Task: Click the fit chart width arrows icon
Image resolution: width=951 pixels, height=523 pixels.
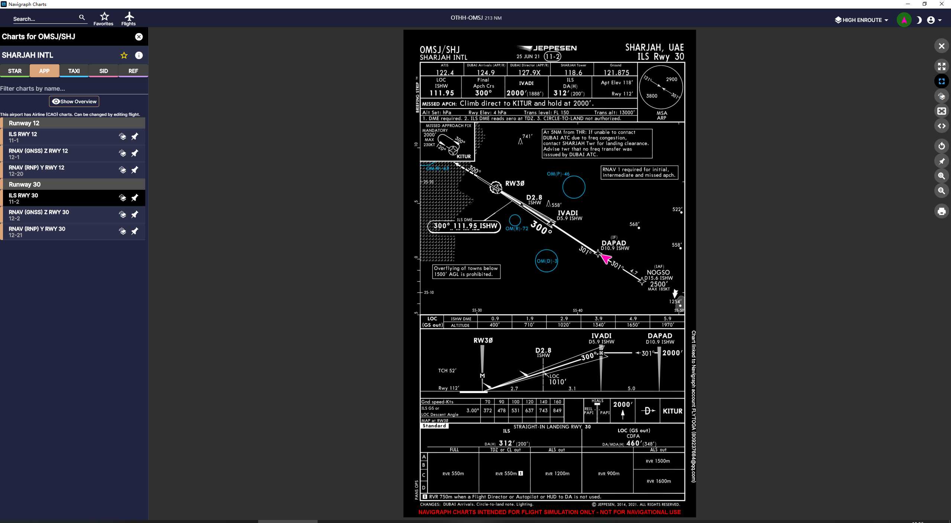Action: [x=941, y=126]
